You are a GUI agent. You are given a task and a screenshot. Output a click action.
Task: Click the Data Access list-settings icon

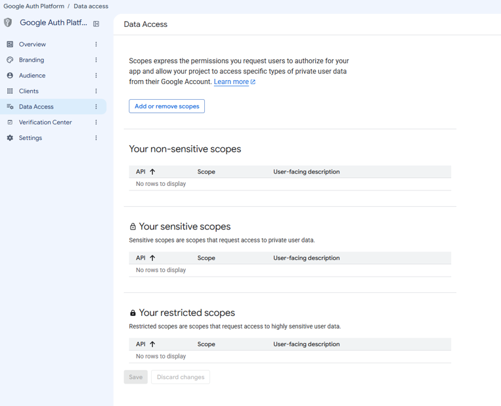(x=10, y=107)
